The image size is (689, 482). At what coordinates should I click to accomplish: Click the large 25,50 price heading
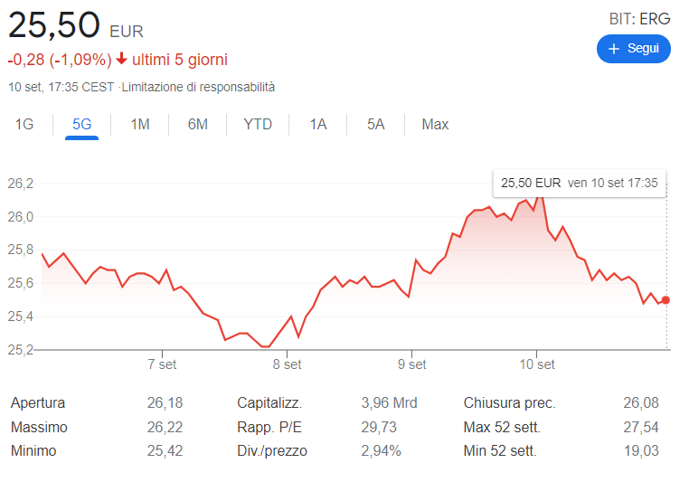(x=53, y=26)
